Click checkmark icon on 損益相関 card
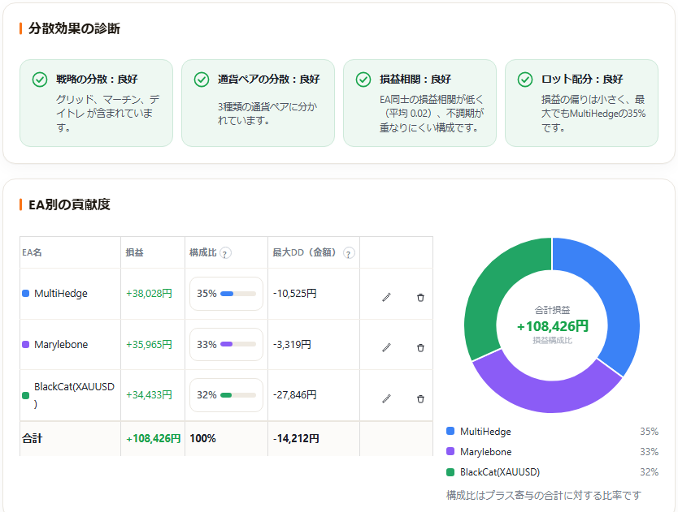Screen dimensions: 678x512 pos(363,80)
